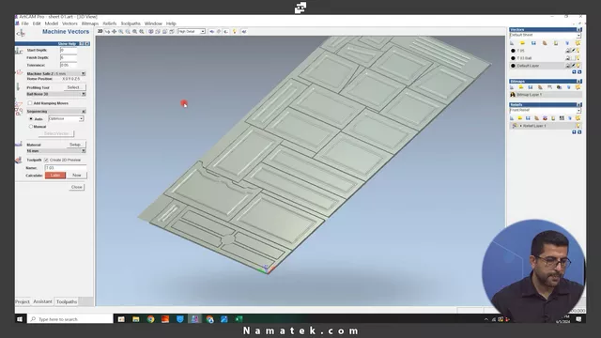Select the Manual sequencing radio button
This screenshot has width=601, height=338.
coord(31,127)
